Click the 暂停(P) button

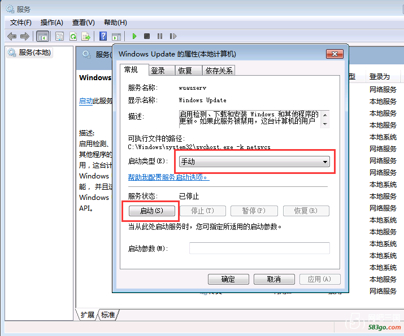click(254, 211)
